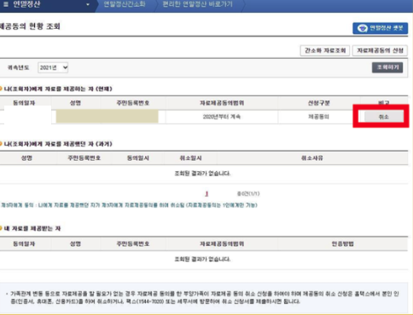Click the 동의일자 header in the 현재 table
413x315 pixels.
(24, 103)
